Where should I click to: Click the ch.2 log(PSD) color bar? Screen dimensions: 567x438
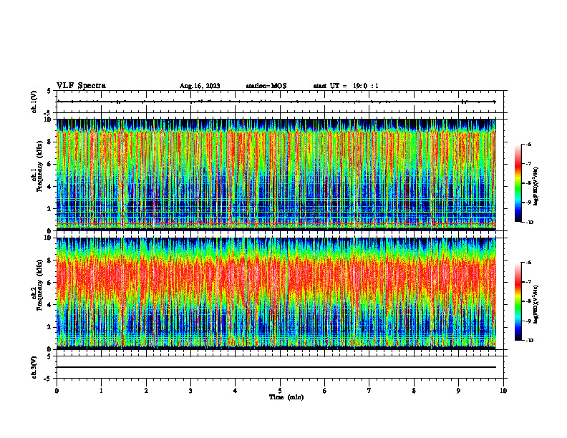[x=518, y=301]
